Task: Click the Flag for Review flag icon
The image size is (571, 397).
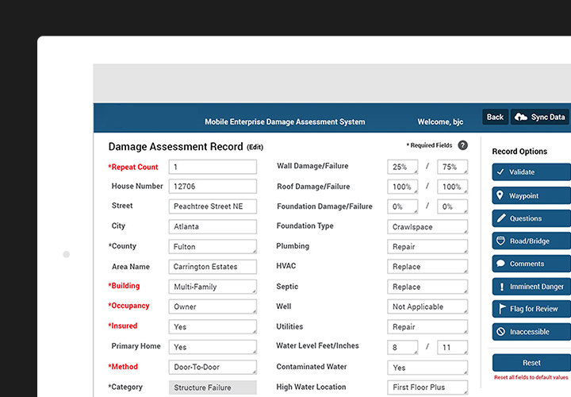Action: click(502, 309)
